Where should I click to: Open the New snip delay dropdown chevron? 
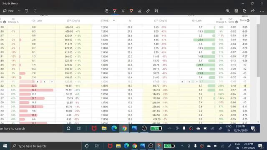pyautogui.click(x=19, y=11)
